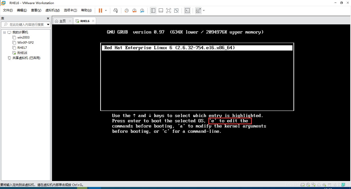Take a snapshot of this virtual machine
351x189 pixels.
point(126,11)
